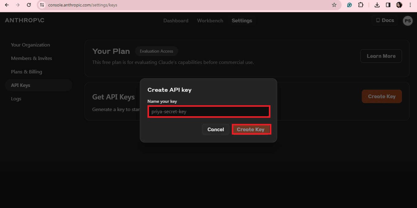The width and height of the screenshot is (417, 208).
Task: Open the Grammarly extension icon
Action: coord(349,5)
